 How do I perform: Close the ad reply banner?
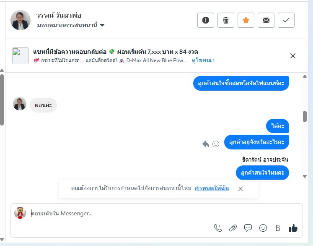coord(293,56)
